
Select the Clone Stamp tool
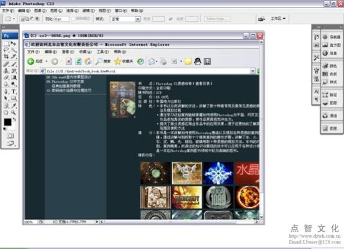coord(6,71)
